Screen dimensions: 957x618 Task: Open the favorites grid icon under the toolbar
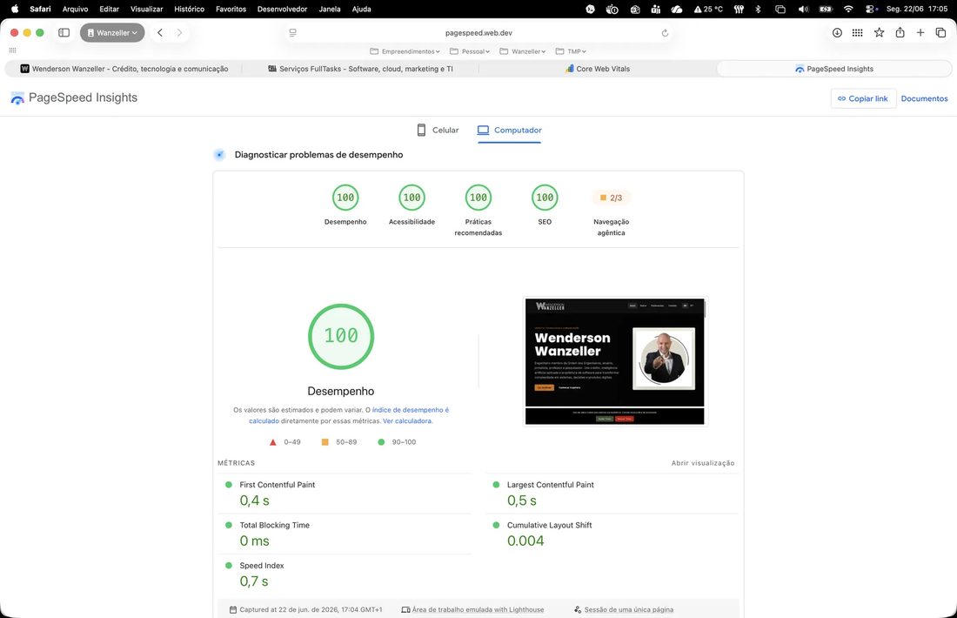[12, 50]
